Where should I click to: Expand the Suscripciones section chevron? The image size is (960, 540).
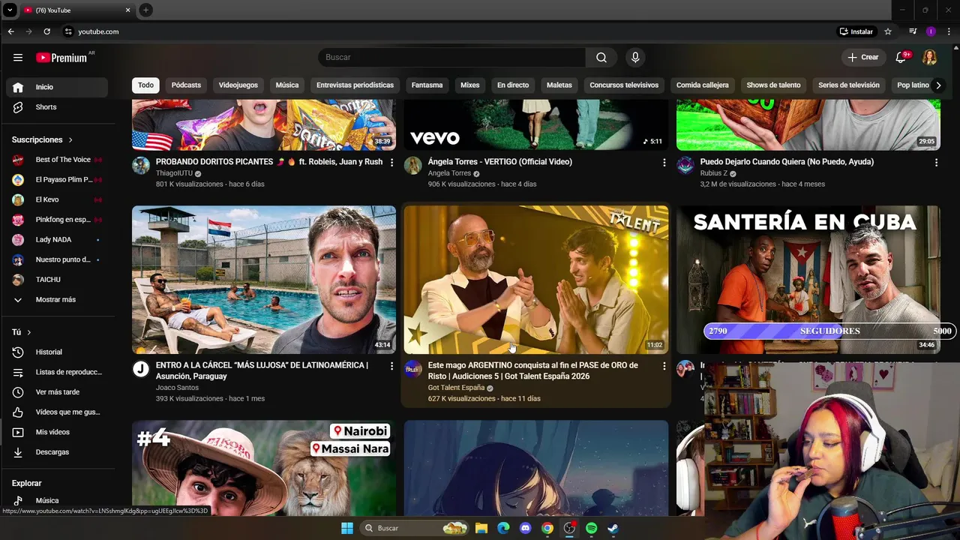click(x=70, y=140)
